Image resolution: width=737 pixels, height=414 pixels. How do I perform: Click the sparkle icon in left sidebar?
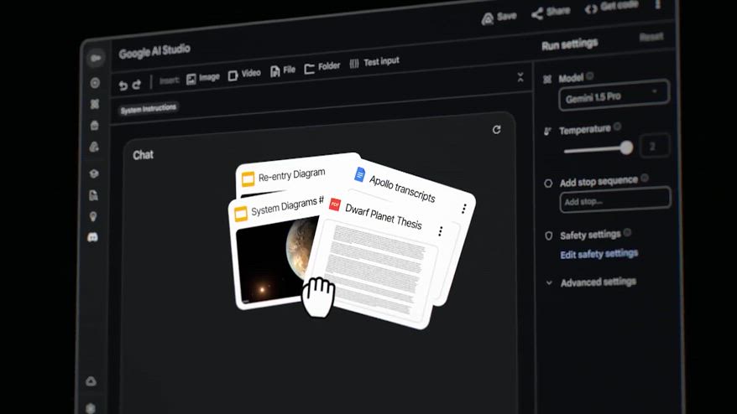pyautogui.click(x=95, y=104)
